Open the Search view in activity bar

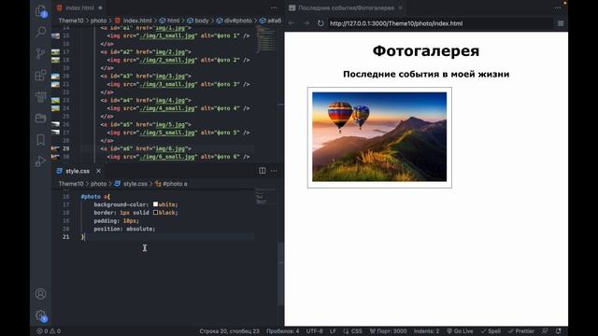click(40, 32)
